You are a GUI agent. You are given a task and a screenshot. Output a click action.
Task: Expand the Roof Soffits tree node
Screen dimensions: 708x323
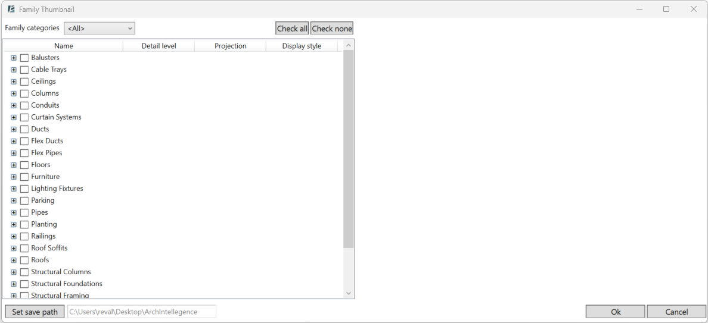click(14, 248)
